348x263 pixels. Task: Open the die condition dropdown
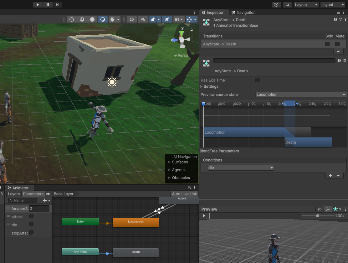(x=241, y=168)
